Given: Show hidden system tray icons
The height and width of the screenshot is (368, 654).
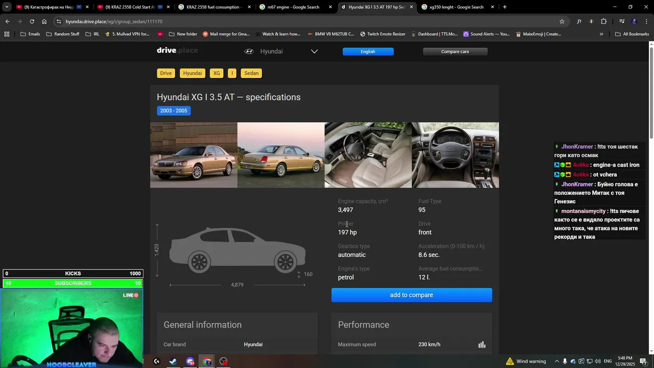Looking at the screenshot, I should (557, 361).
